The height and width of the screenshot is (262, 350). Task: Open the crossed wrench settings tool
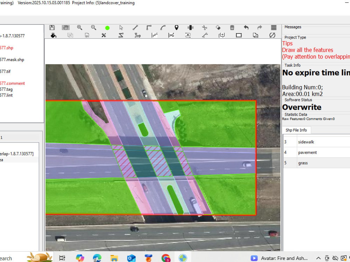[104, 35]
